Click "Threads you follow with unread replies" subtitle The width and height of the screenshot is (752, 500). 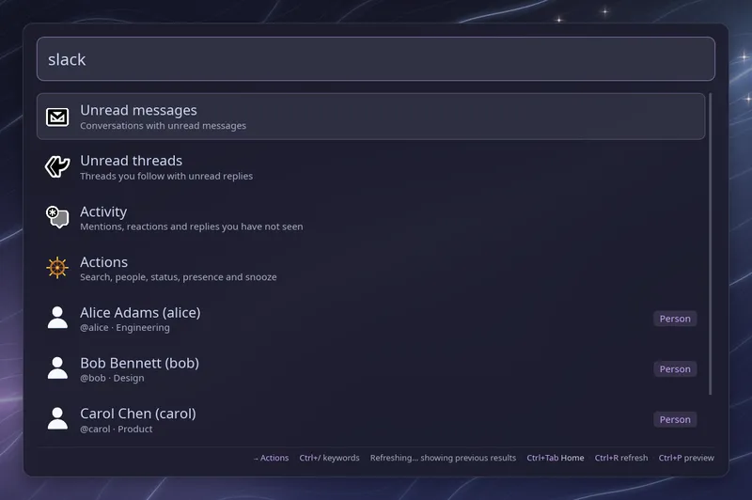pyautogui.click(x=166, y=176)
